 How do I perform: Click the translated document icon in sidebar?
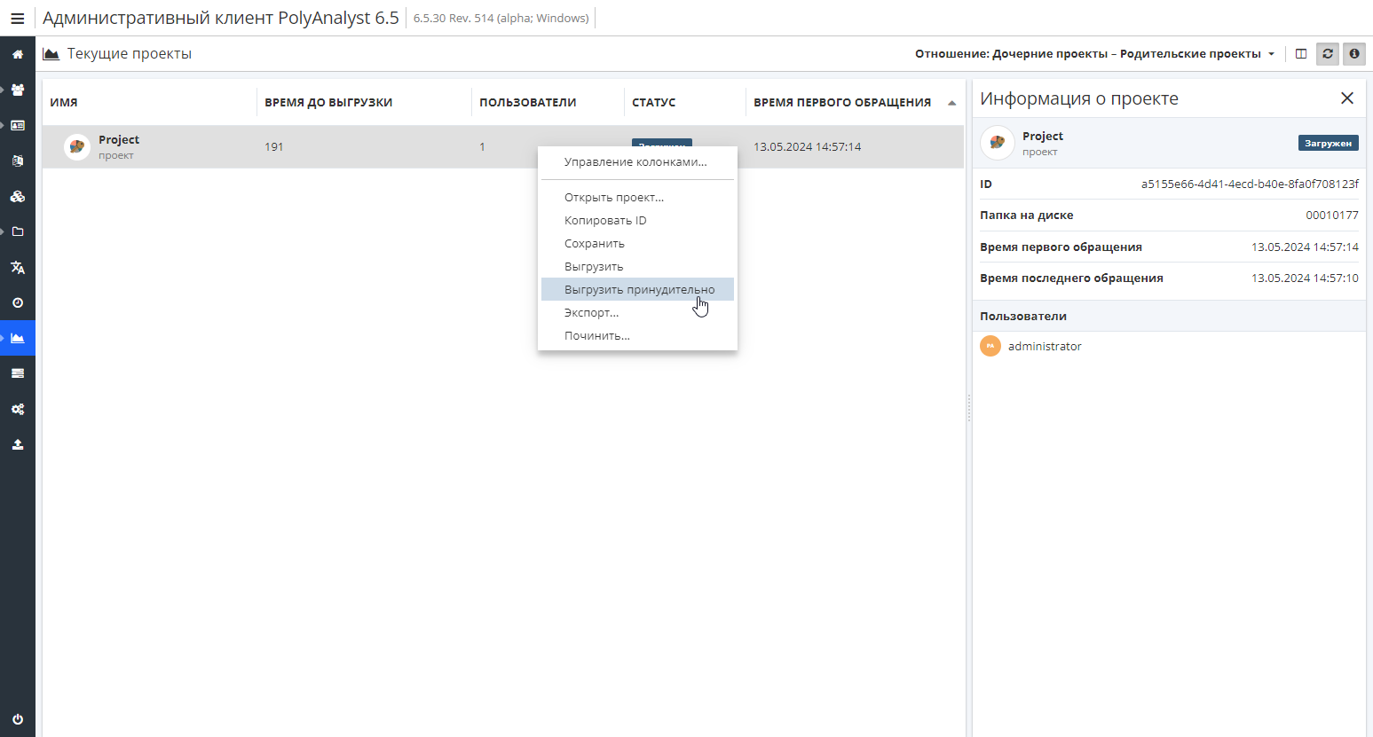click(x=18, y=161)
